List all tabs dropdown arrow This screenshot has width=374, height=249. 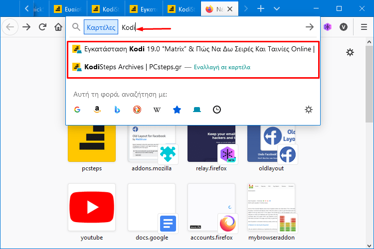tap(277, 9)
